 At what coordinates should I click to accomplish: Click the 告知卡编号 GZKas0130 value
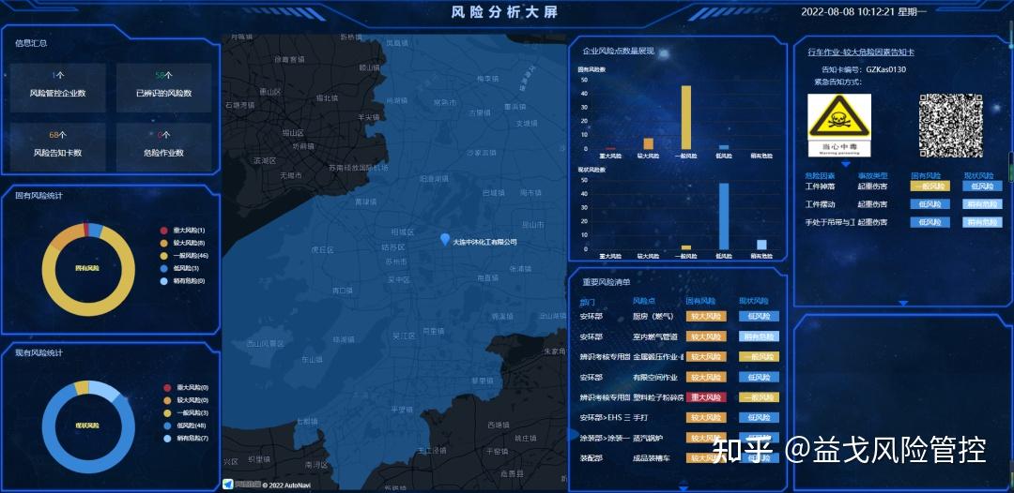pyautogui.click(x=886, y=69)
